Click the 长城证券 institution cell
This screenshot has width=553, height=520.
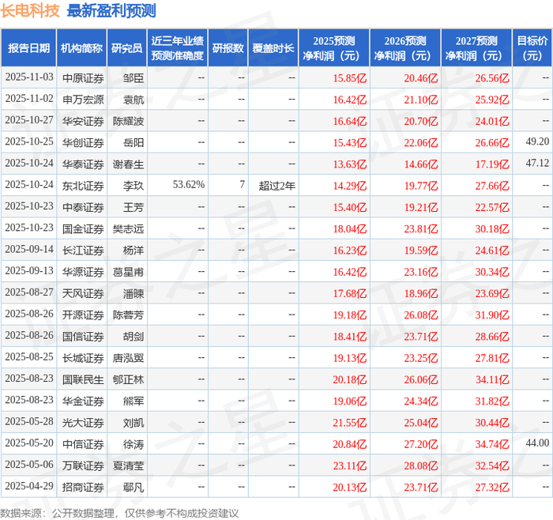point(83,358)
